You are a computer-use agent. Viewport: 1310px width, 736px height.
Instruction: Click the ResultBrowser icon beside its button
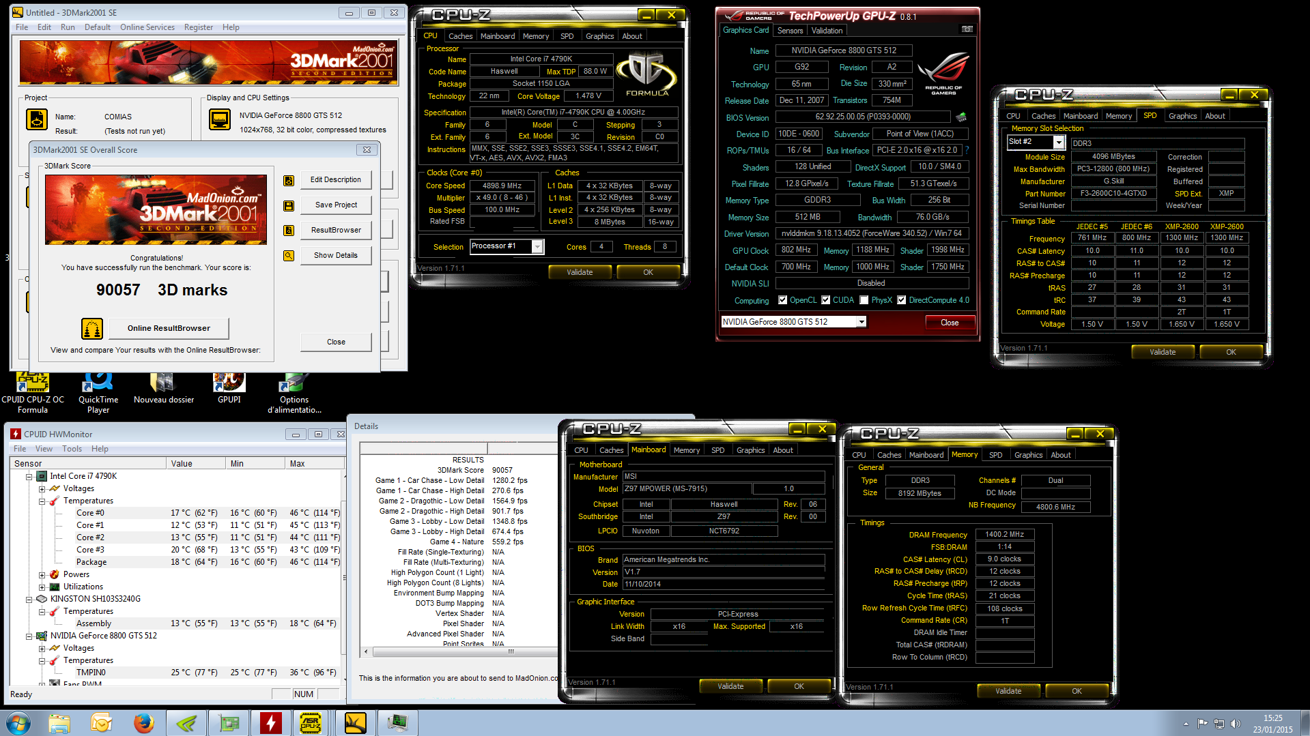pyautogui.click(x=289, y=231)
